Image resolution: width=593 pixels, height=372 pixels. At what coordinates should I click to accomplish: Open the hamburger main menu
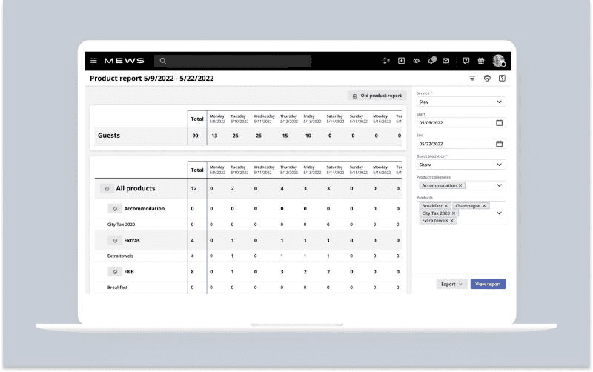(x=93, y=61)
